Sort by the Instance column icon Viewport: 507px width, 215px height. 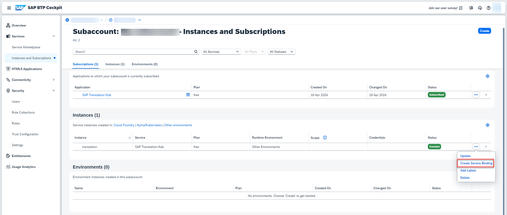tap(130, 137)
